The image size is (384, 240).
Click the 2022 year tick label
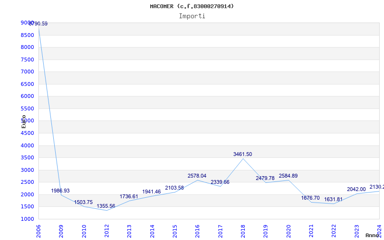click(x=334, y=231)
